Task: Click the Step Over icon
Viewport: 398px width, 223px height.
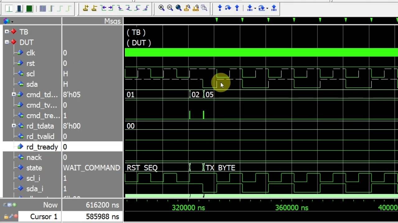Action: [228, 8]
